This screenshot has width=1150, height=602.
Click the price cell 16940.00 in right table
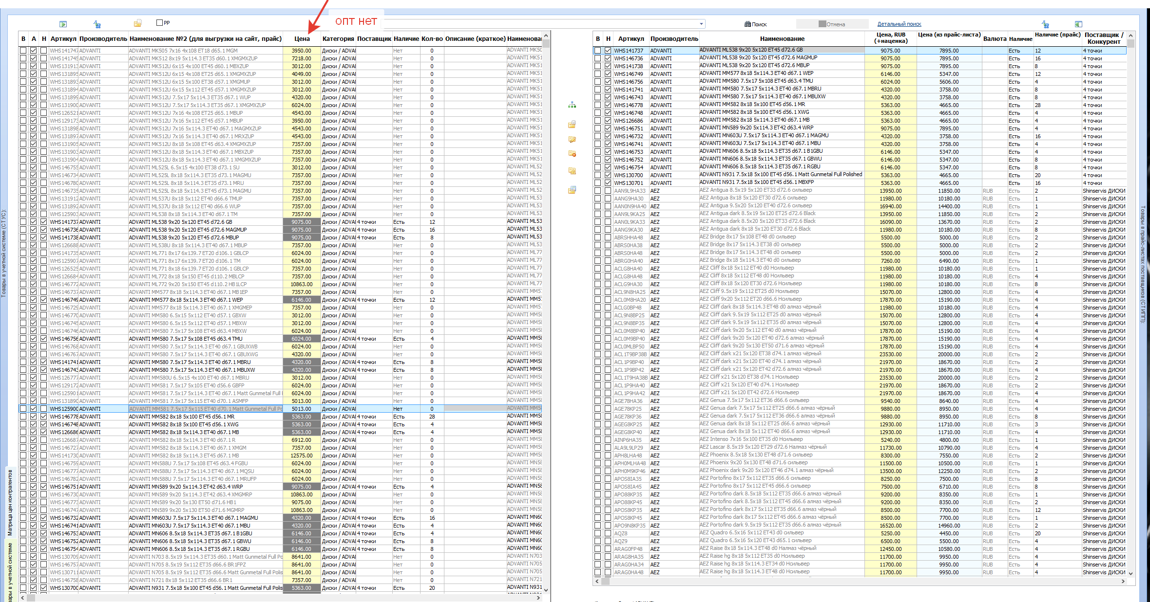[891, 206]
